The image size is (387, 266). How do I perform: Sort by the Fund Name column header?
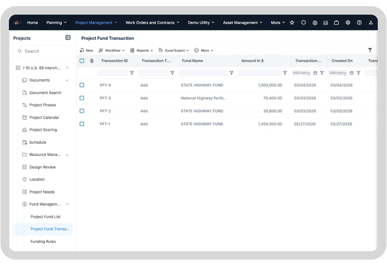[x=192, y=61]
